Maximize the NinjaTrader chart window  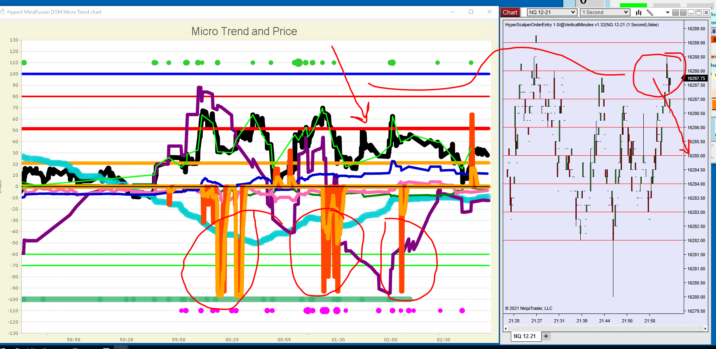coord(699,13)
